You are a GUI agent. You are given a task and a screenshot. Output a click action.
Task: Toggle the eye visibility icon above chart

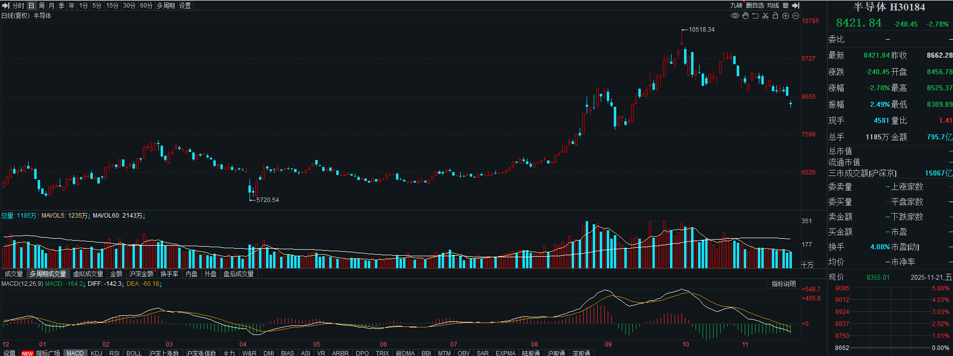coord(735,16)
